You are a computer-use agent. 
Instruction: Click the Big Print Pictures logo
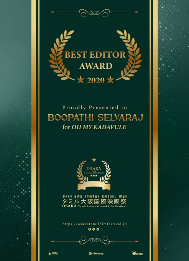pos(138,253)
